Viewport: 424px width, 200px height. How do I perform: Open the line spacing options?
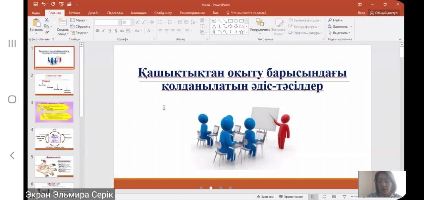194,22
